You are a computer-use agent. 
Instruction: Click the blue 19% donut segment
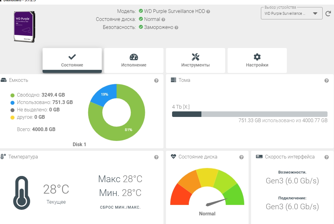pos(104,94)
